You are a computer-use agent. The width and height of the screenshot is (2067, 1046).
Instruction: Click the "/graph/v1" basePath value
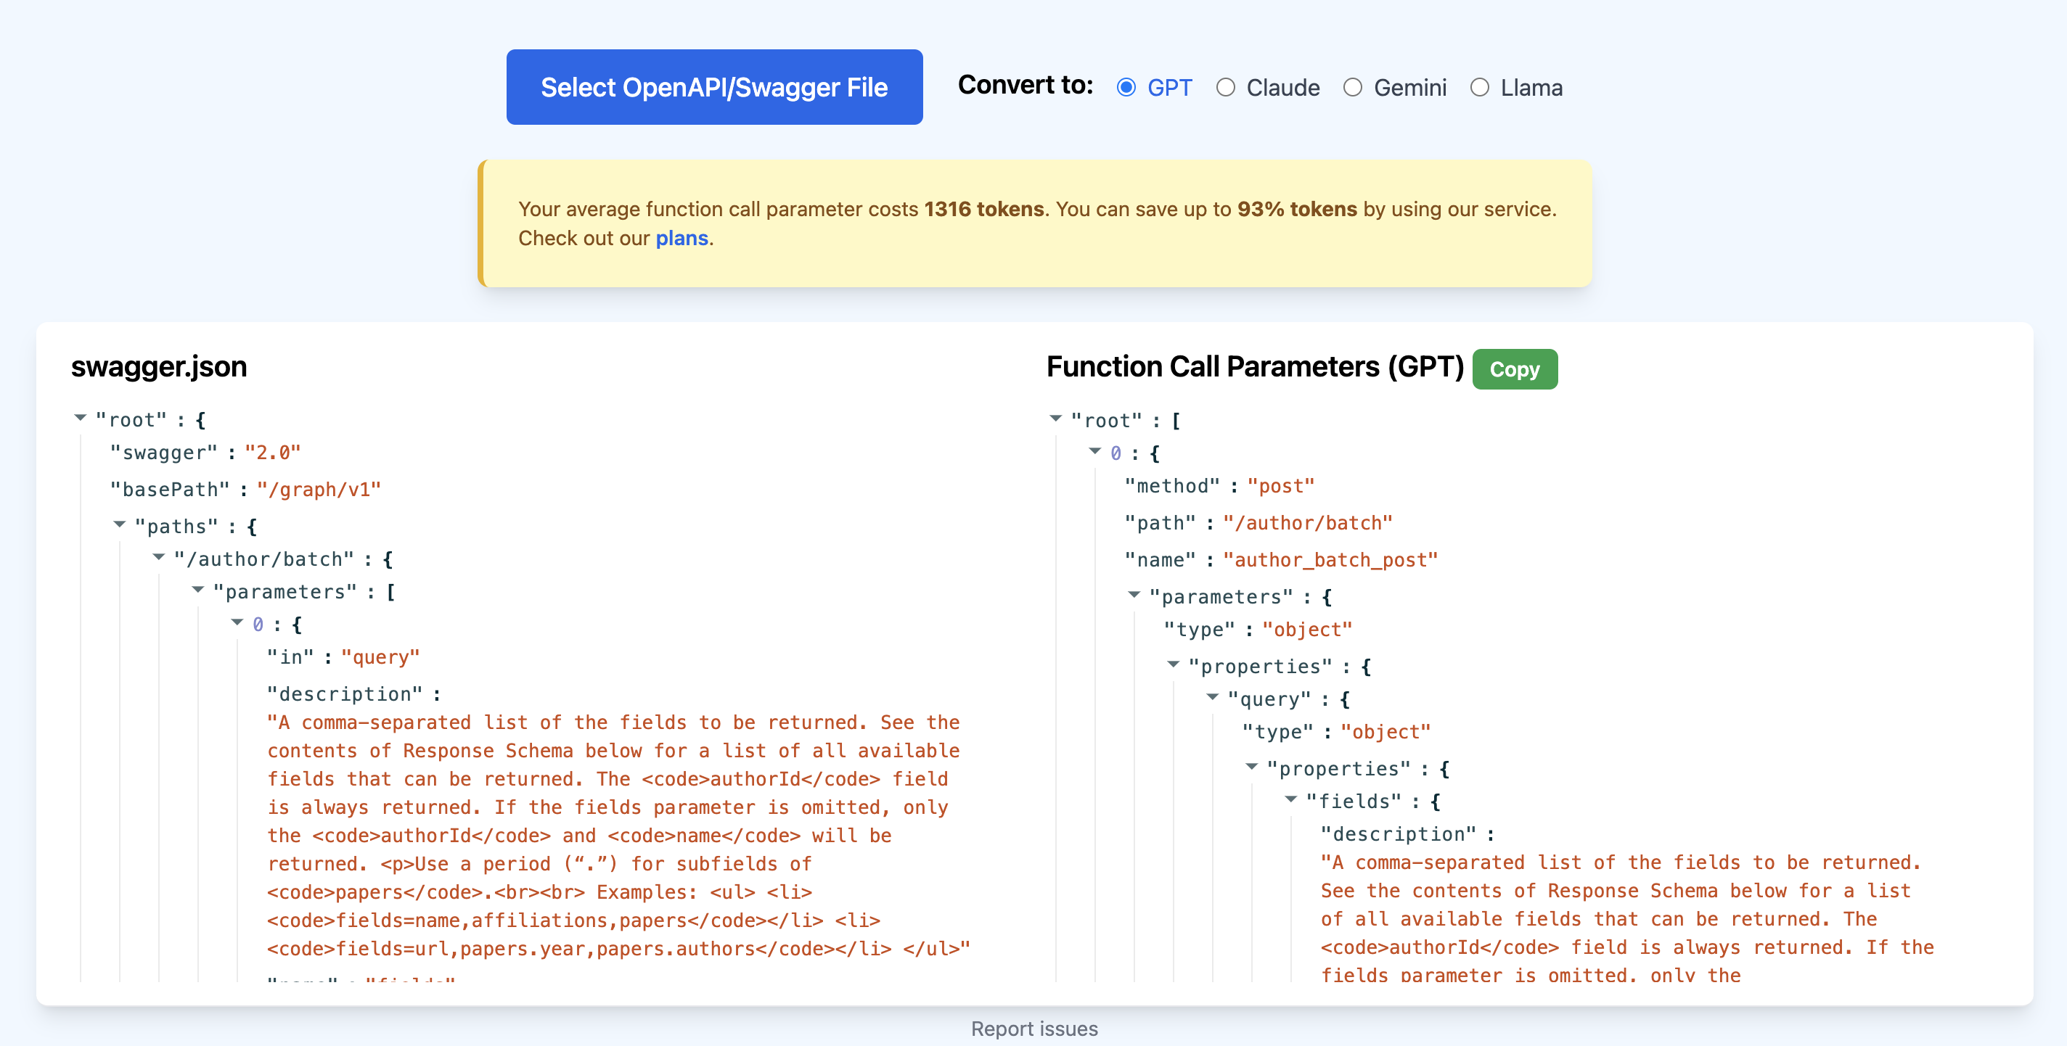(319, 490)
